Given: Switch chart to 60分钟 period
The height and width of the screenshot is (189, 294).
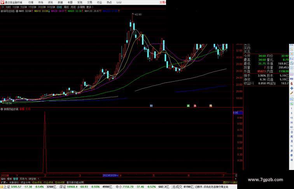Looking at the screenshot, I should [51, 7].
